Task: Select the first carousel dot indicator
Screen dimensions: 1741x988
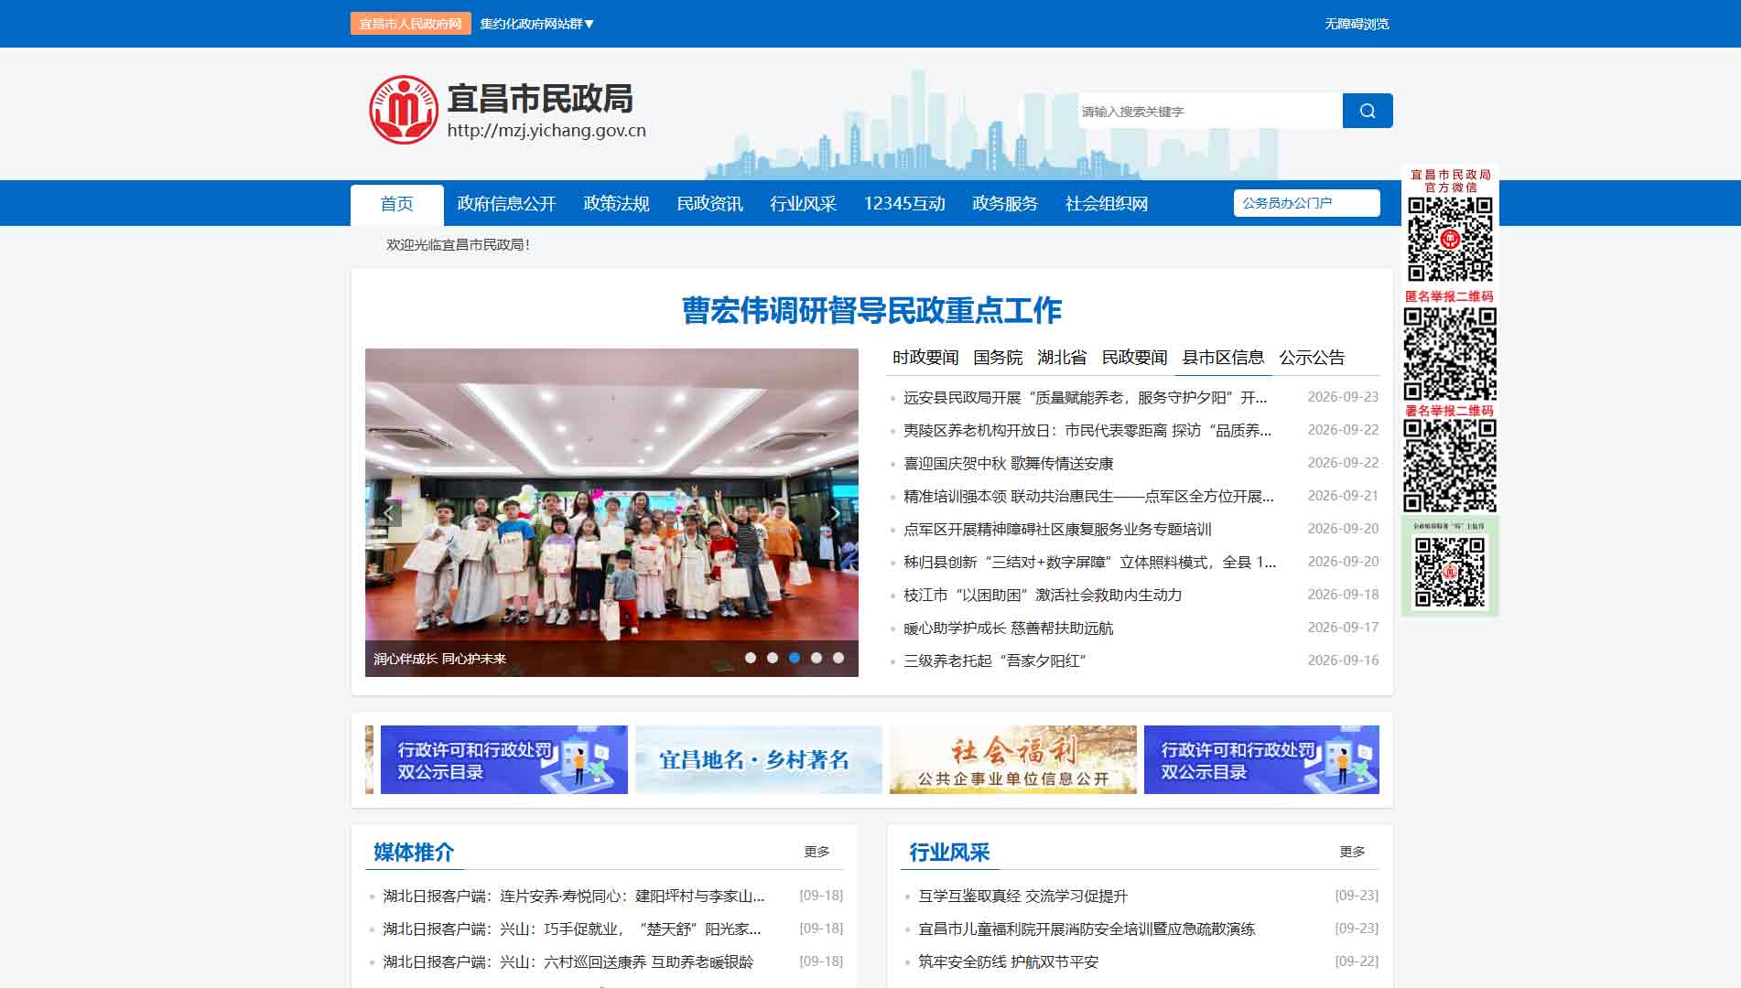Action: [x=751, y=658]
